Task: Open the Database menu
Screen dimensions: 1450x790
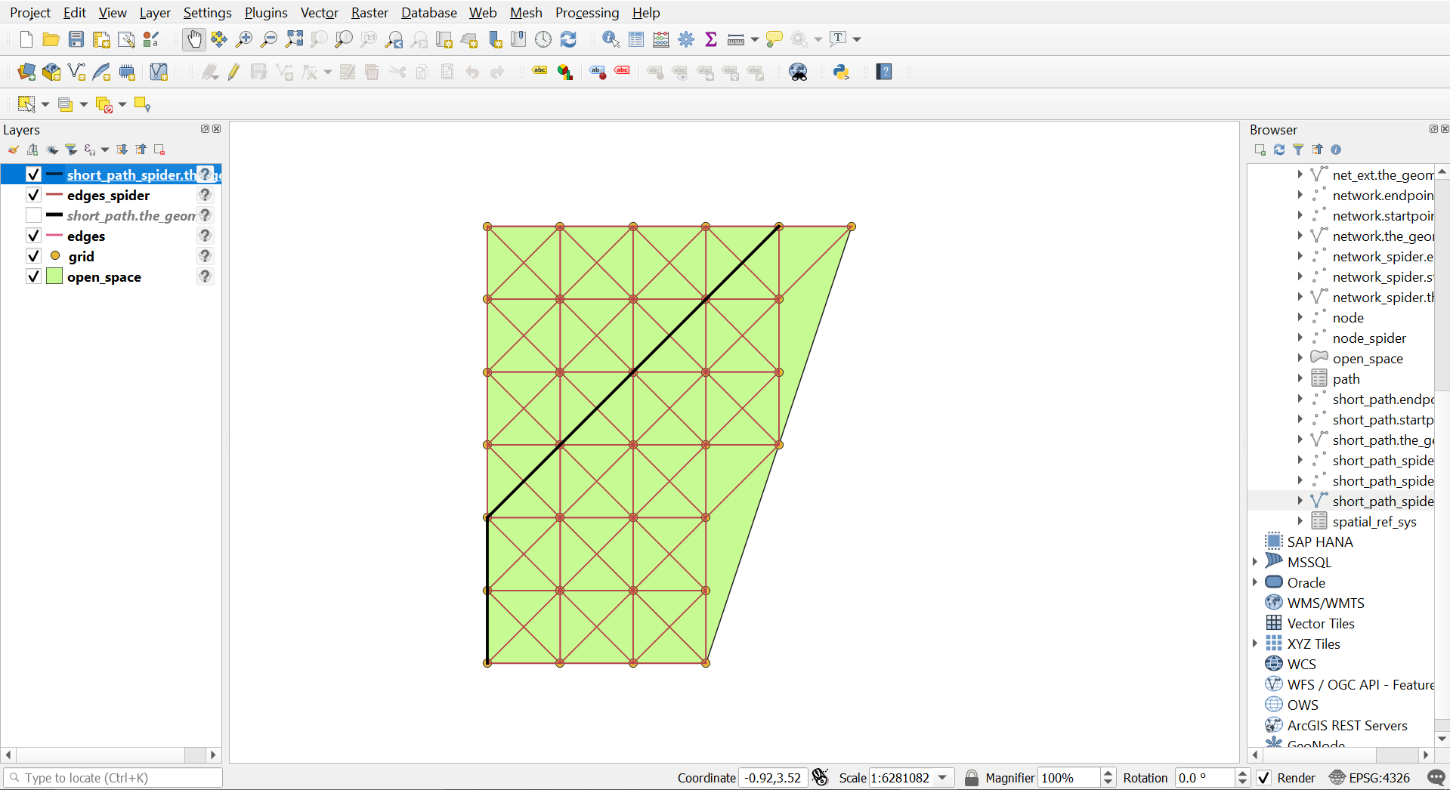Action: point(429,13)
